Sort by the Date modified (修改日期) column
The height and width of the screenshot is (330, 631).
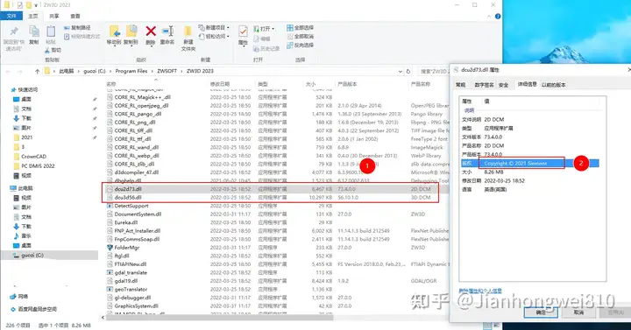point(220,84)
